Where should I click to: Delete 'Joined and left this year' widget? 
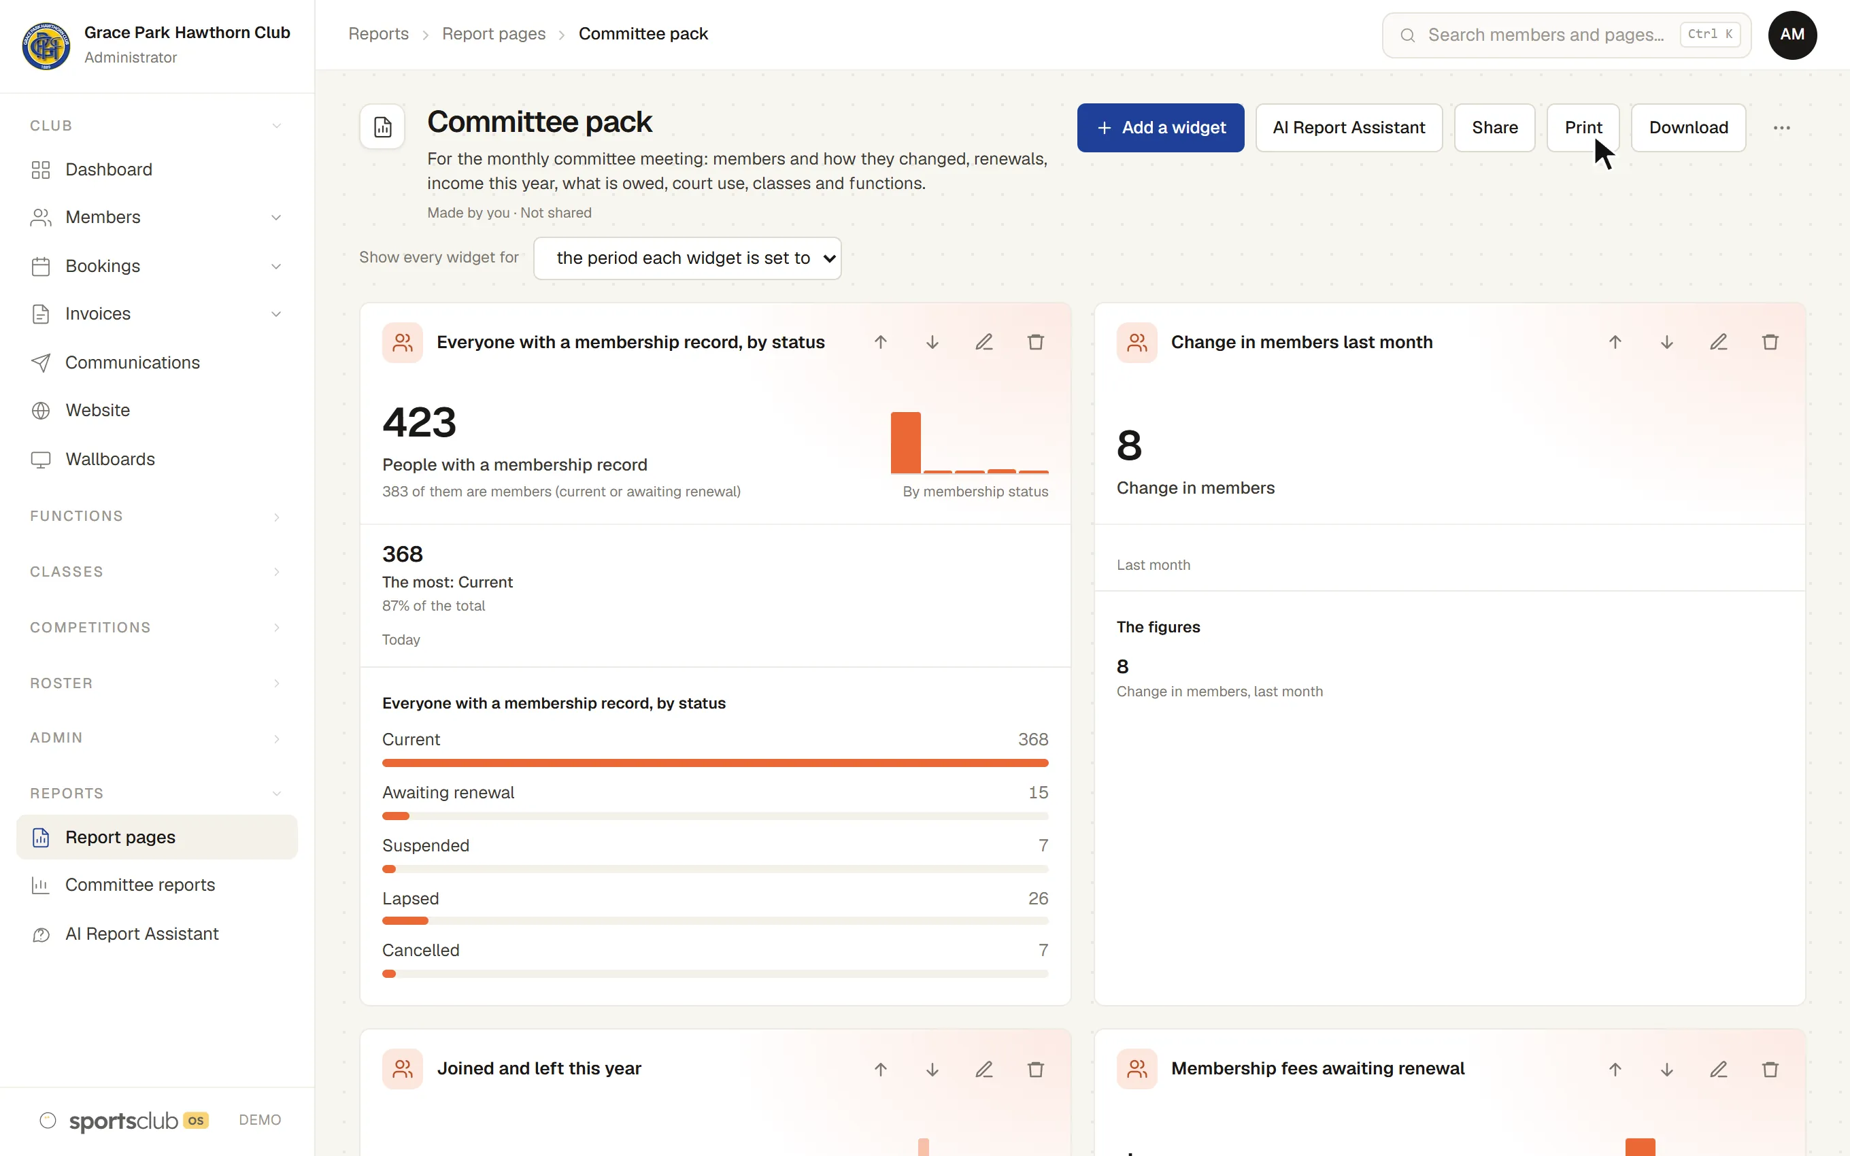pos(1036,1069)
